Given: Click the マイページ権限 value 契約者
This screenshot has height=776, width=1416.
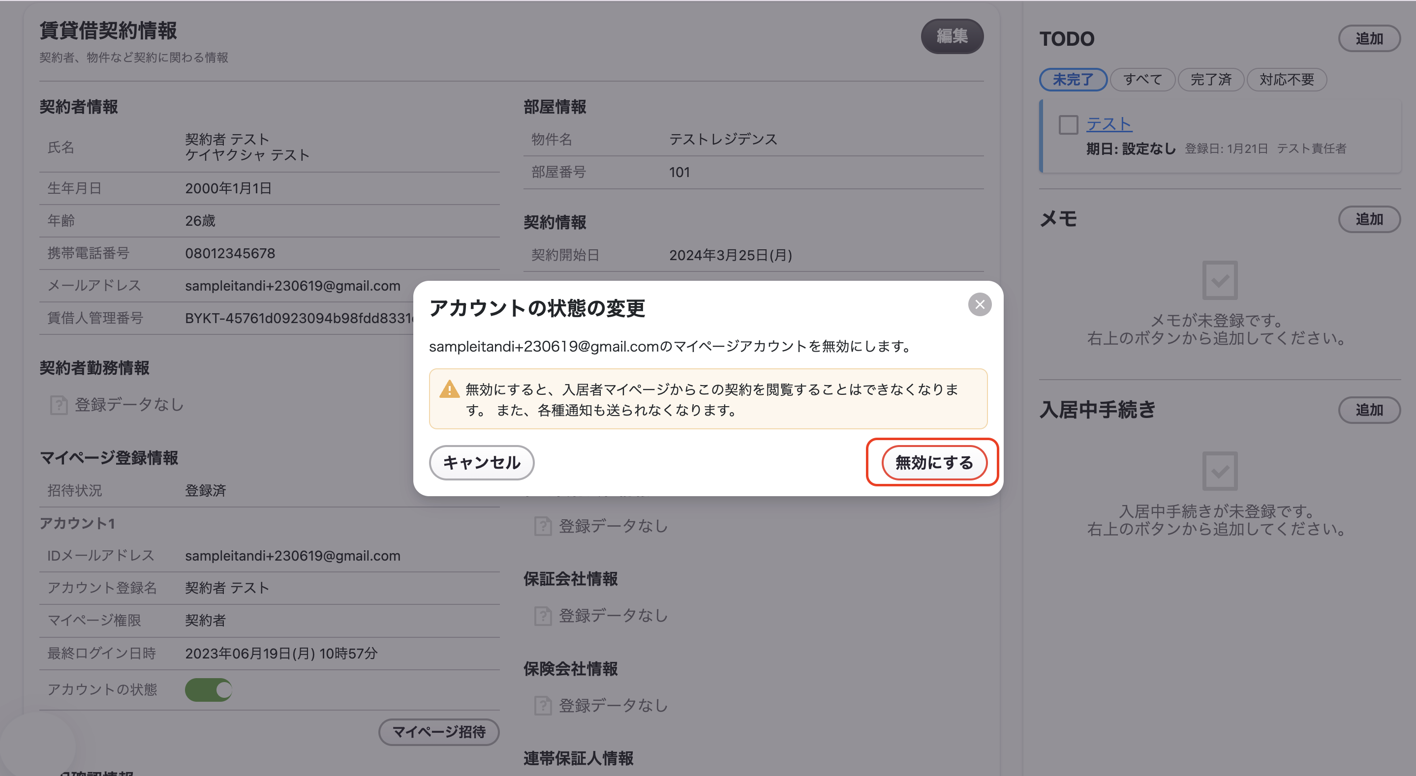Looking at the screenshot, I should 205,621.
